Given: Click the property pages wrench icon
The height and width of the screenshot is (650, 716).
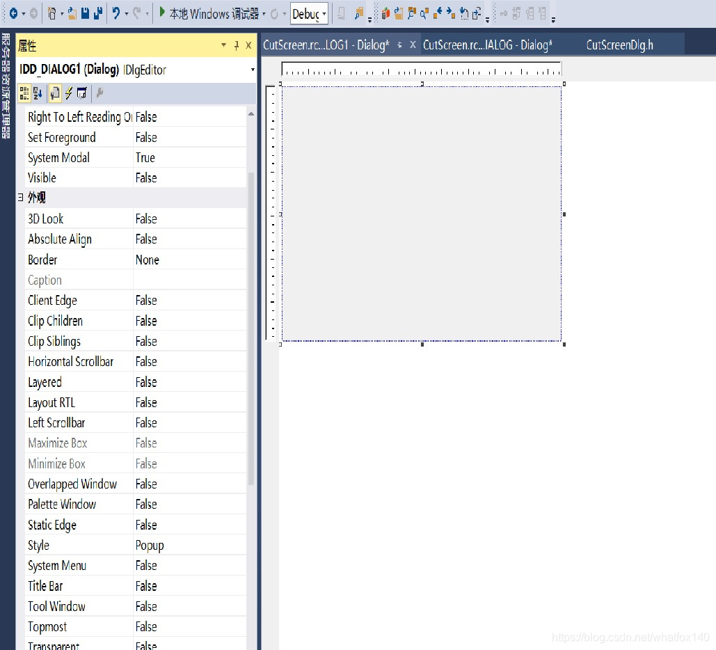Looking at the screenshot, I should coord(100,93).
